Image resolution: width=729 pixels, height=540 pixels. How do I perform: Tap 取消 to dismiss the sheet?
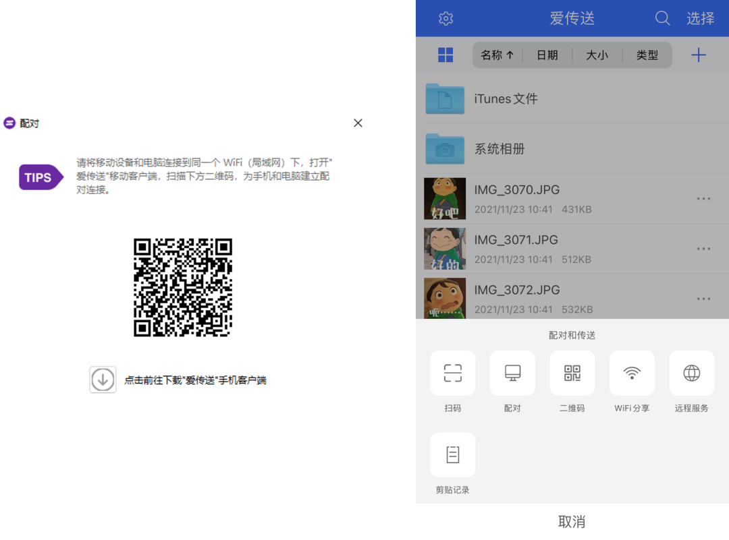(572, 521)
